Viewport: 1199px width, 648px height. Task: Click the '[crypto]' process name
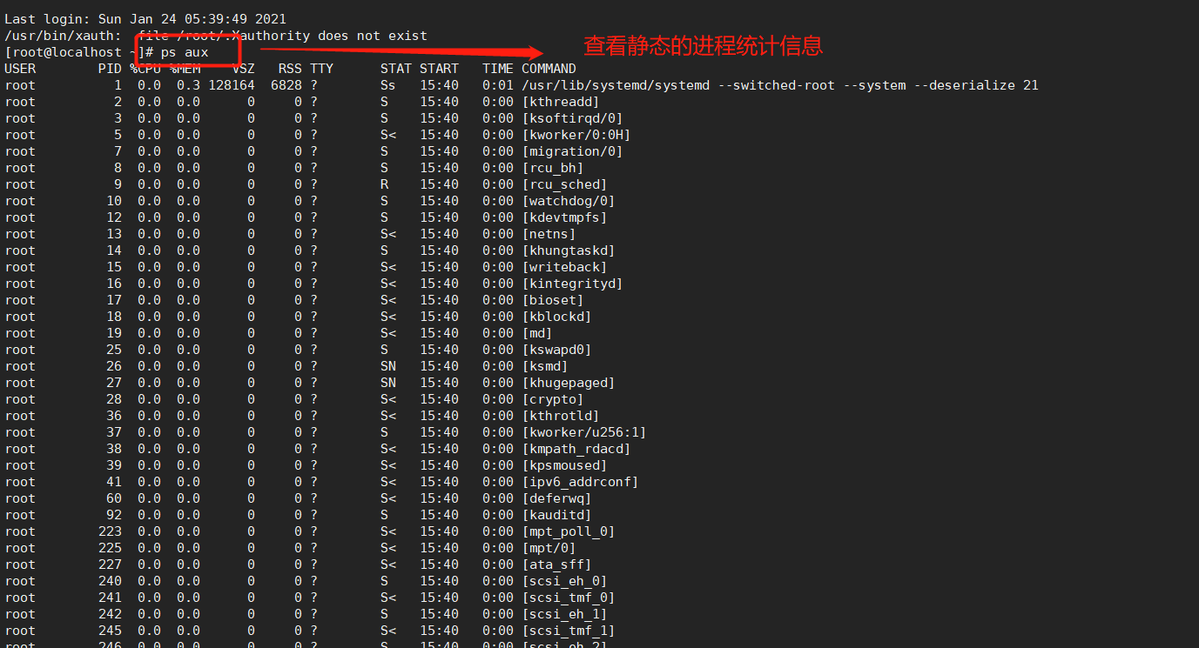(x=553, y=399)
